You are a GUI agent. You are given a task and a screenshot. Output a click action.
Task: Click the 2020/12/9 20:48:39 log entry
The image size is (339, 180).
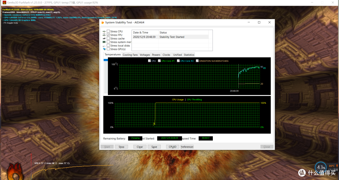point(144,37)
